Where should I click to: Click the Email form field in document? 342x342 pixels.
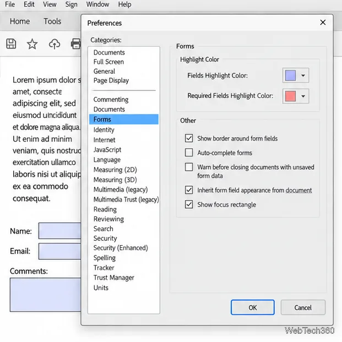(60, 251)
